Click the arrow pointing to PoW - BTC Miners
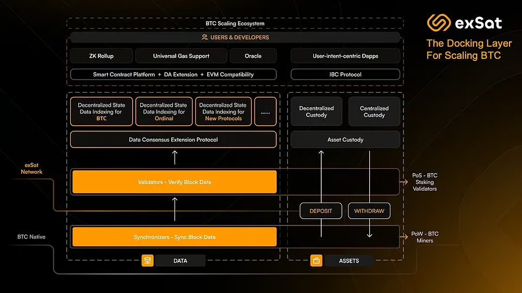This screenshot has width=522, height=293. (x=405, y=237)
